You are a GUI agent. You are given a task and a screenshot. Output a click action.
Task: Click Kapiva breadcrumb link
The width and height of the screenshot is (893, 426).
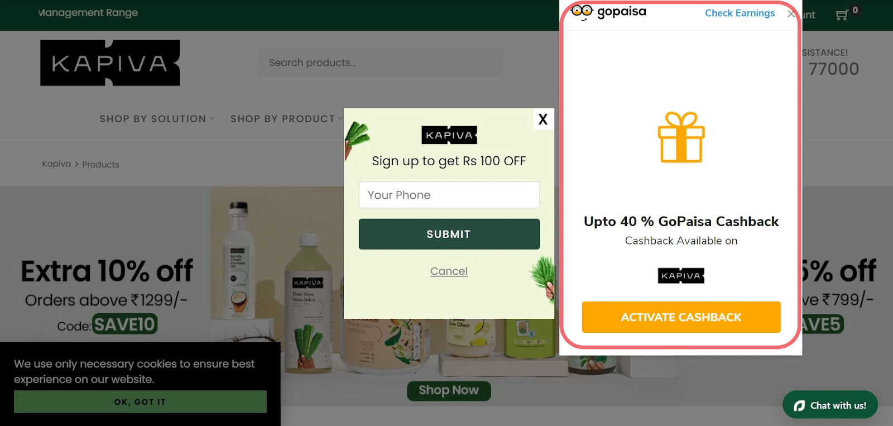point(56,164)
